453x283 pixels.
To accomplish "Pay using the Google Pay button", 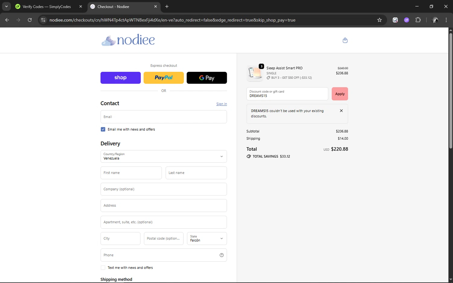I will 207,78.
